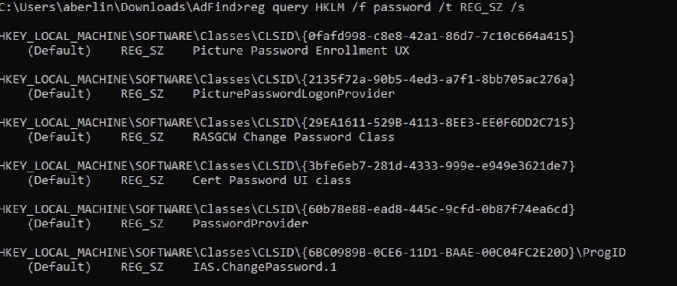The height and width of the screenshot is (286, 677).
Task: Click the "IAS.ChangePassword.1" value text
Action: click(x=264, y=267)
